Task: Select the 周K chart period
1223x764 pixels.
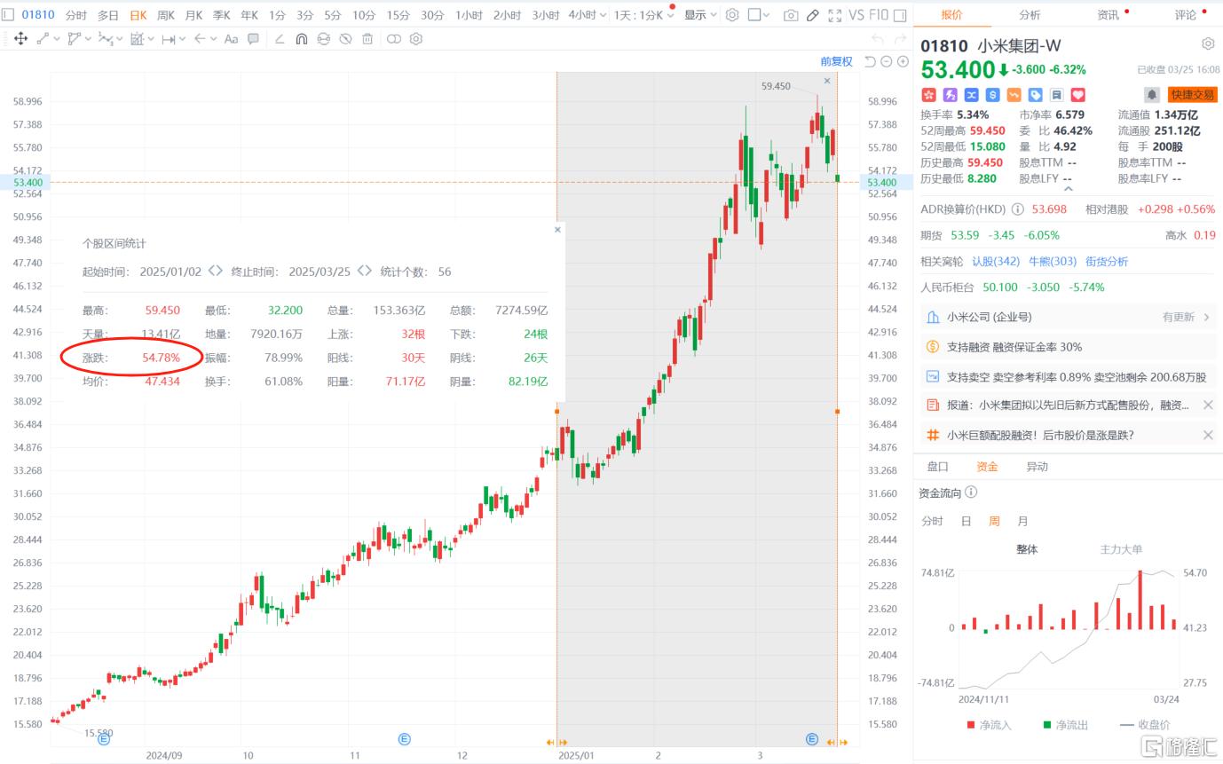Action: click(165, 15)
